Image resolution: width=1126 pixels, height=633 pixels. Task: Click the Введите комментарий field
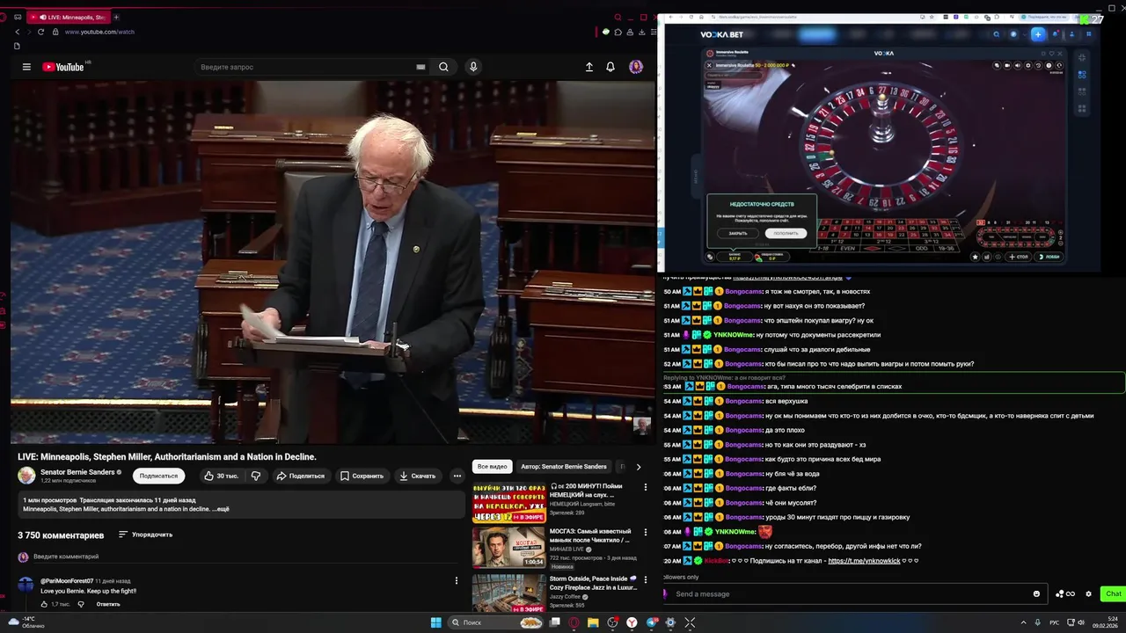(246, 557)
